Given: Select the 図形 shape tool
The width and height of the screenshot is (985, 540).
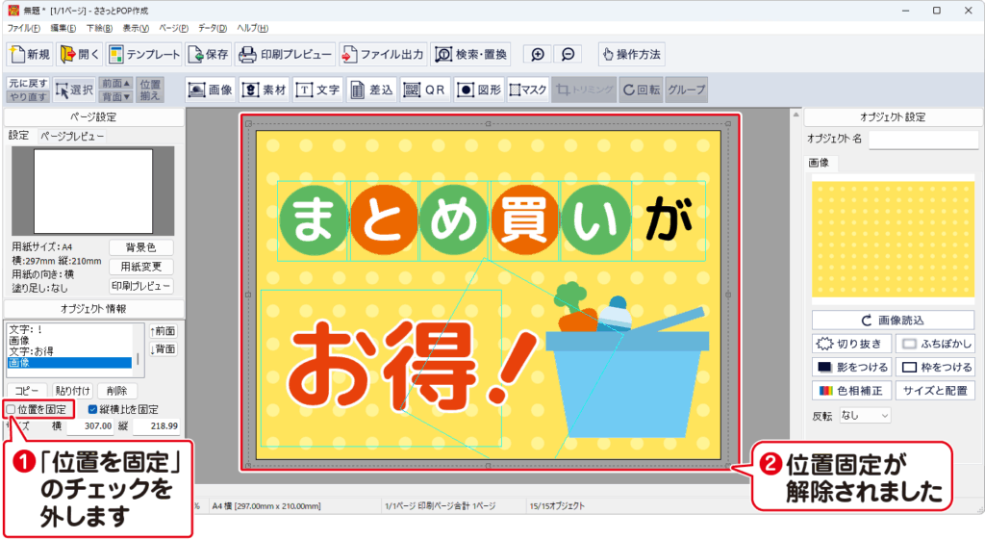Looking at the screenshot, I should [x=479, y=90].
